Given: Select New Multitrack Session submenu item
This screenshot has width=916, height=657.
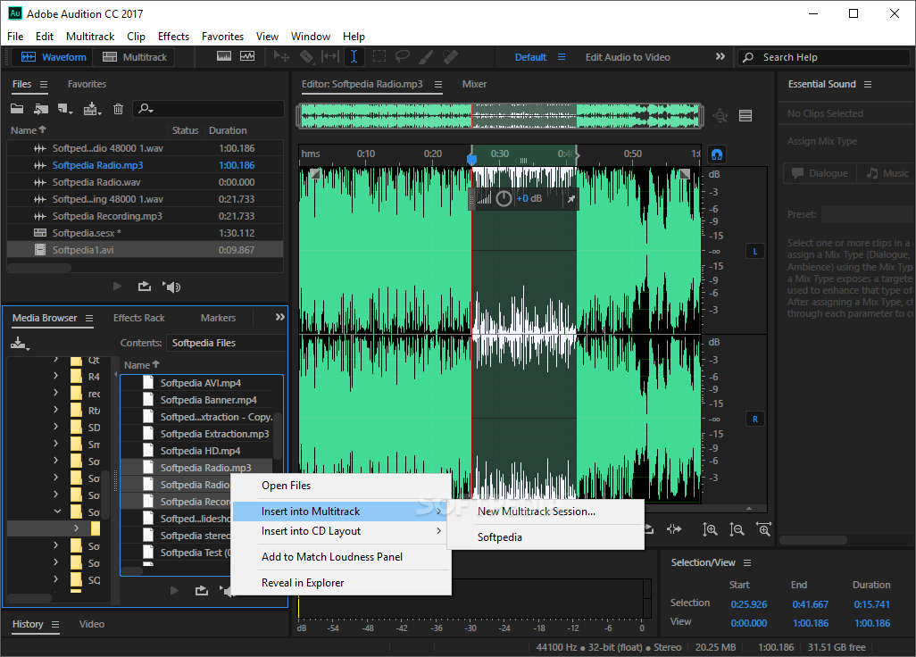Looking at the screenshot, I should [545, 511].
